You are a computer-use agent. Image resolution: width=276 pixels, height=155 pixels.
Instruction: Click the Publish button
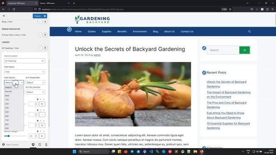38,16
